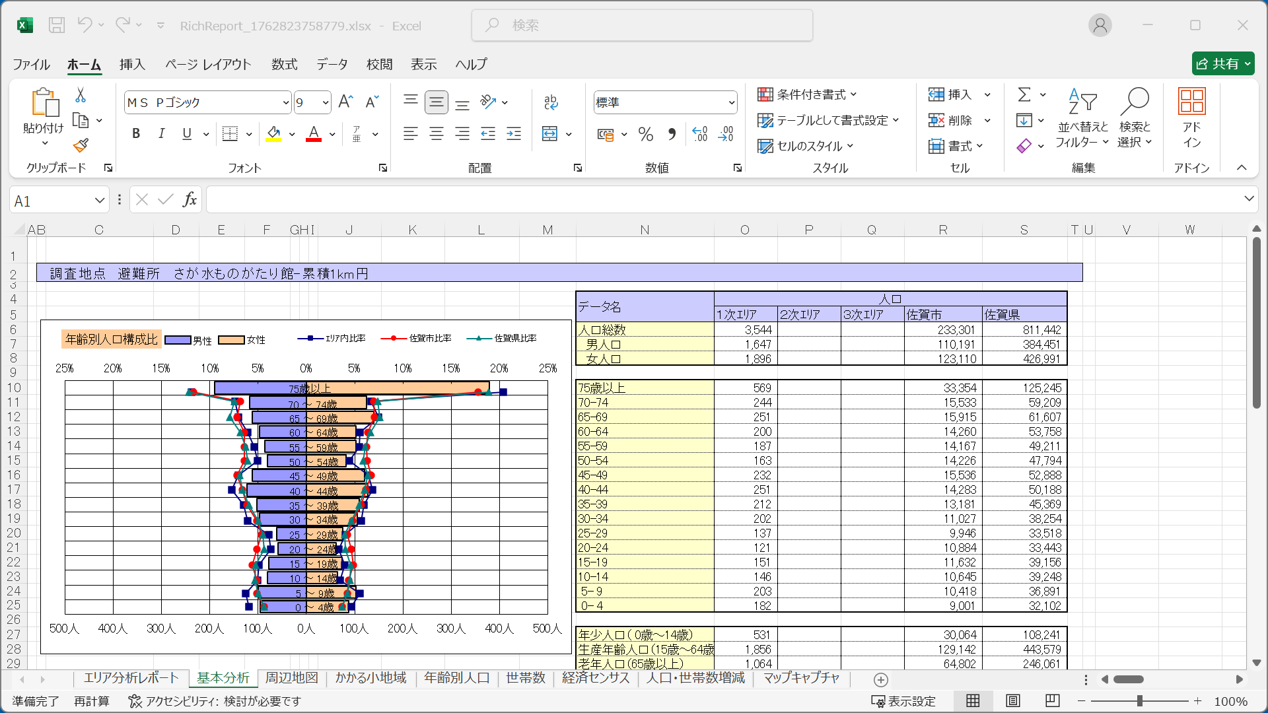Click the Increase Decimal icon
Viewport: 1268px width, 713px height.
point(700,135)
